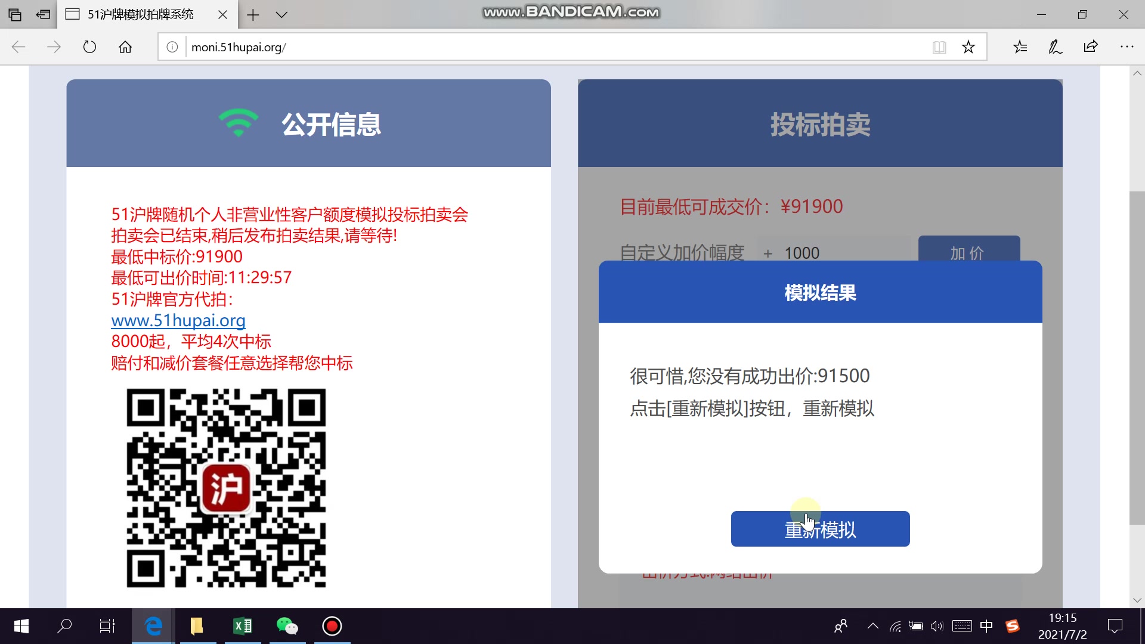
Task: Switch to Edge in the taskbar
Action: tap(153, 626)
